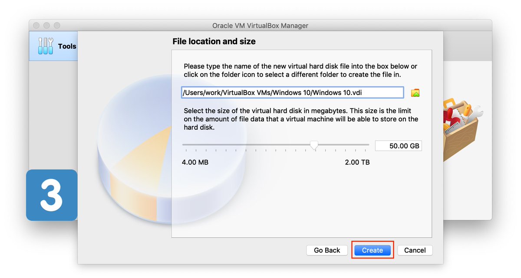Click the Go Back button
The height and width of the screenshot is (278, 521).
coord(327,250)
